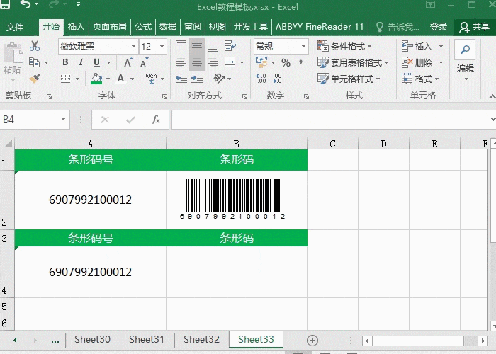Click the barcode image in cell B2
Viewport: 496px width, 354px height.
(232, 198)
